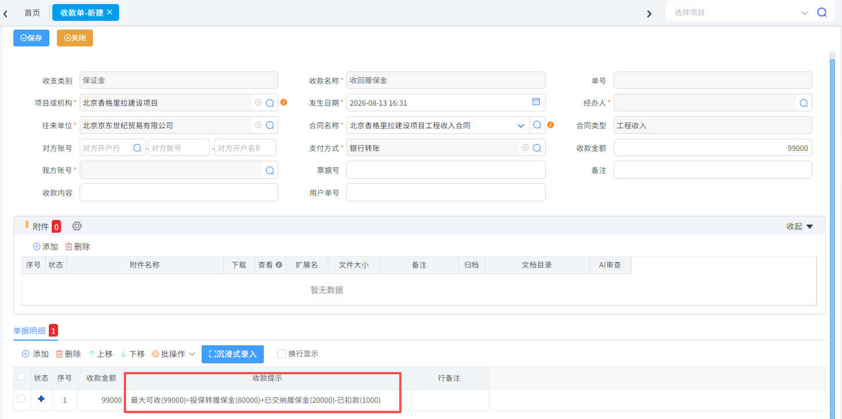Click the 往来单位 search icon
Screen dimensions: 842x419
click(x=270, y=125)
